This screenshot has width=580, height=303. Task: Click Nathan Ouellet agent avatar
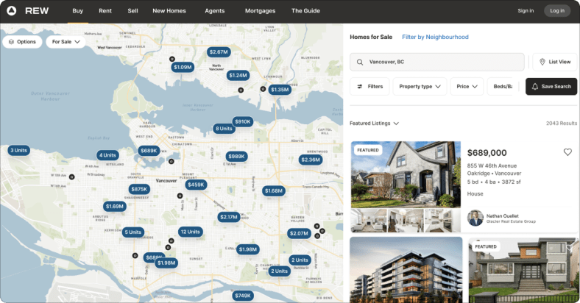click(x=475, y=218)
